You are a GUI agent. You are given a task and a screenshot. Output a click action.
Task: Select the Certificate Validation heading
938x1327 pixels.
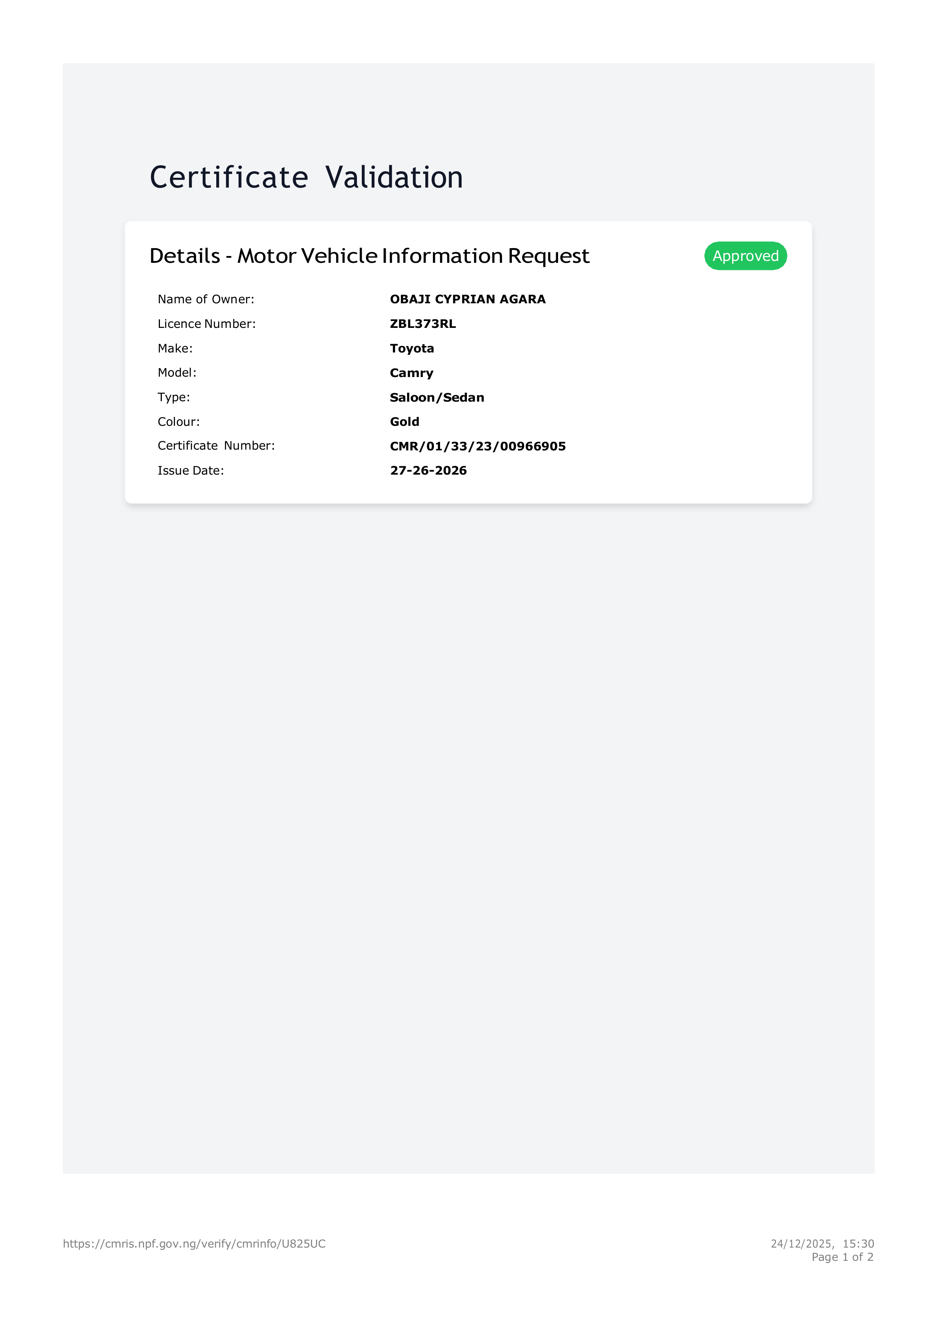click(x=306, y=177)
